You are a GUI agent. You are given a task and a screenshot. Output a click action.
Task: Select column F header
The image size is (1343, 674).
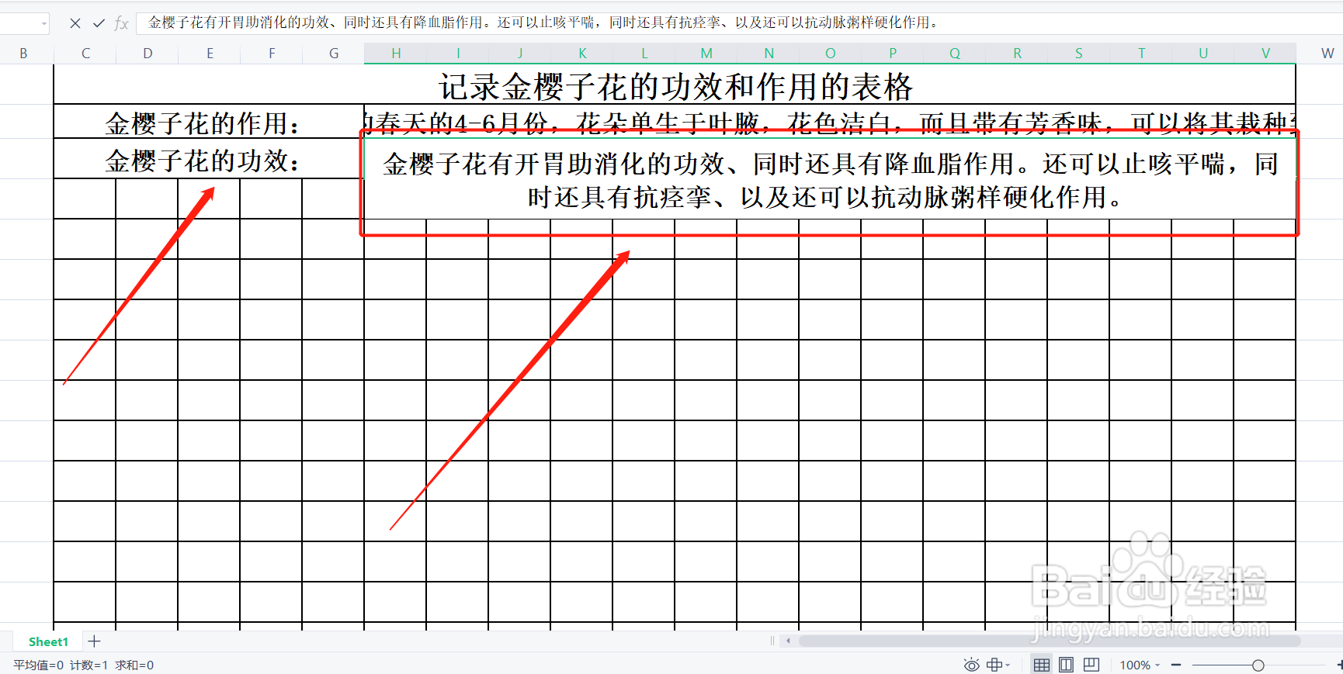(272, 54)
